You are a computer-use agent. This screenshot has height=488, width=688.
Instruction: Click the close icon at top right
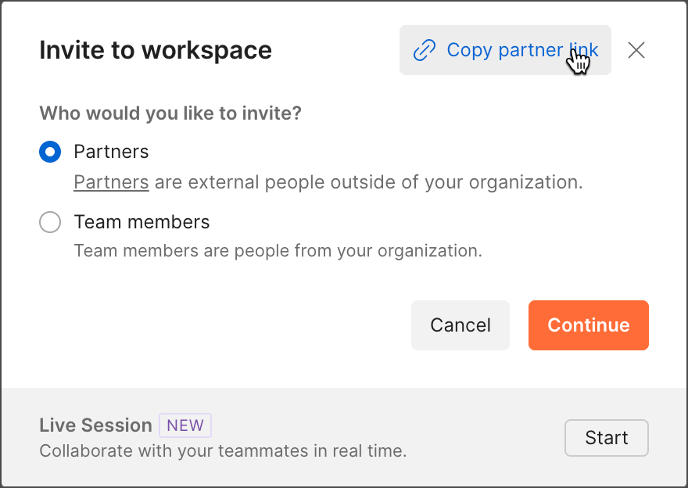636,50
